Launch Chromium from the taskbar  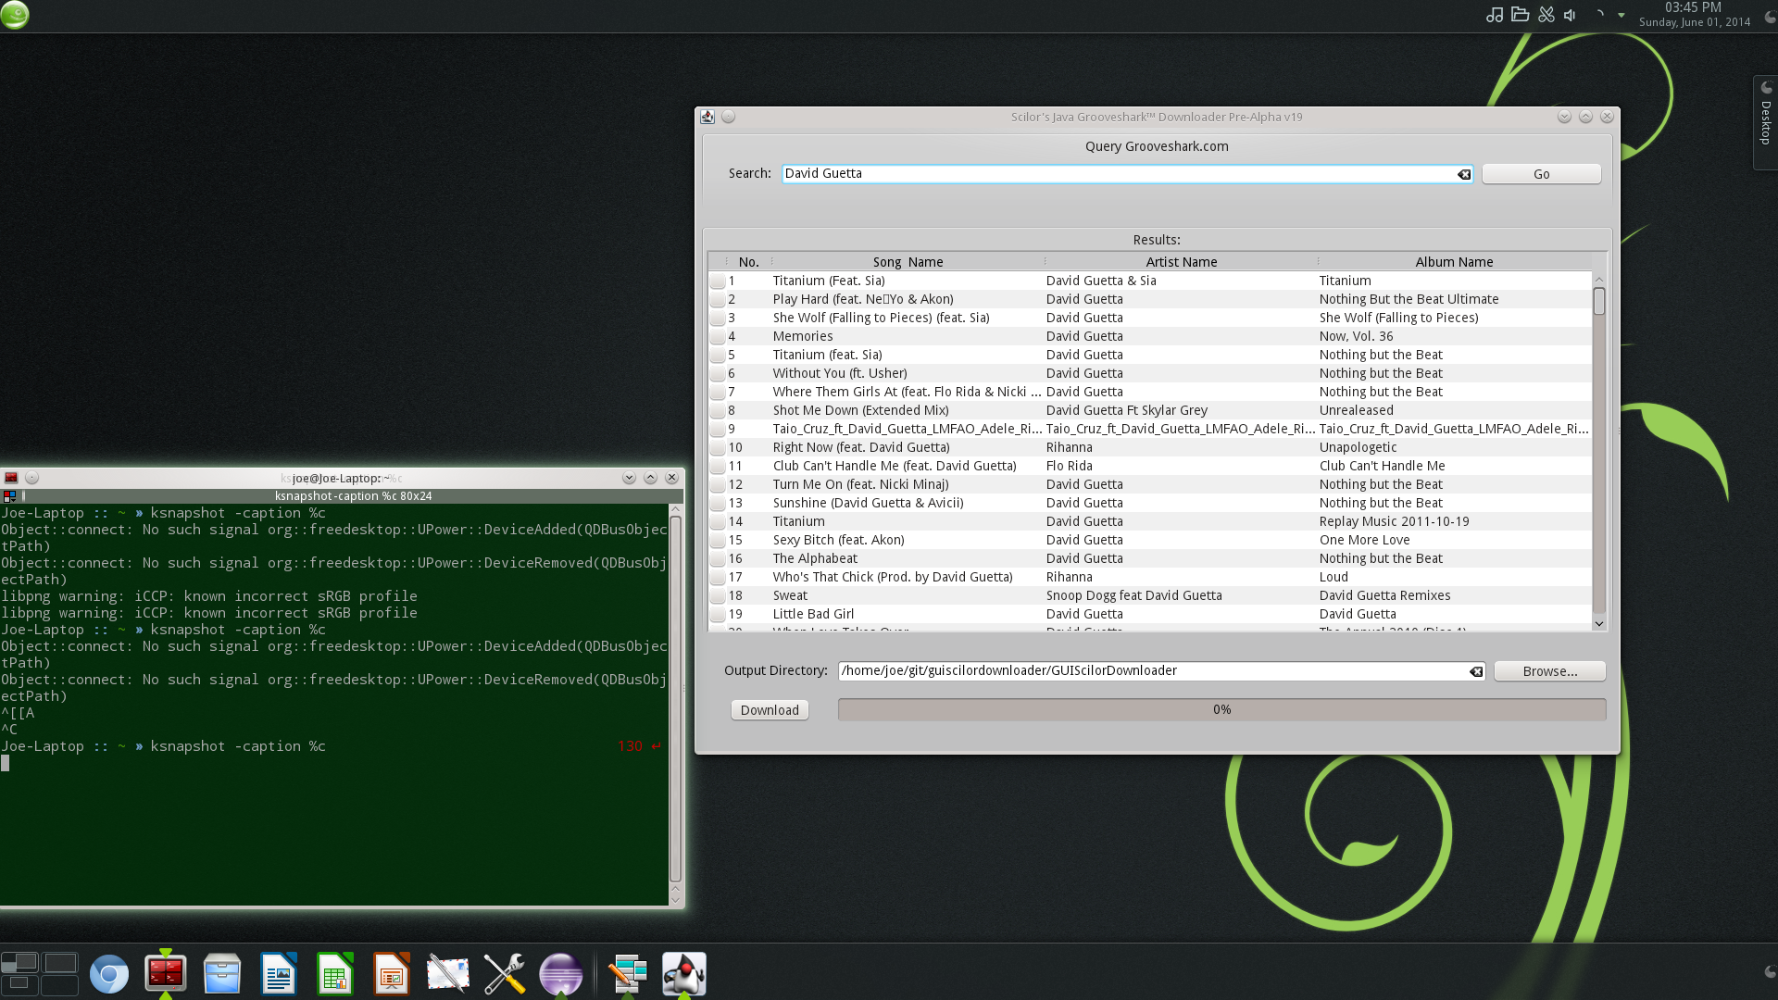point(109,974)
